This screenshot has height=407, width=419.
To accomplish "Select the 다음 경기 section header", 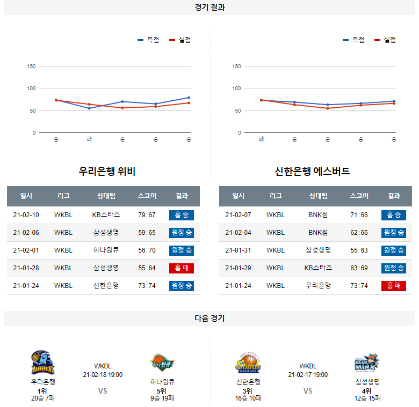I will pos(209,319).
